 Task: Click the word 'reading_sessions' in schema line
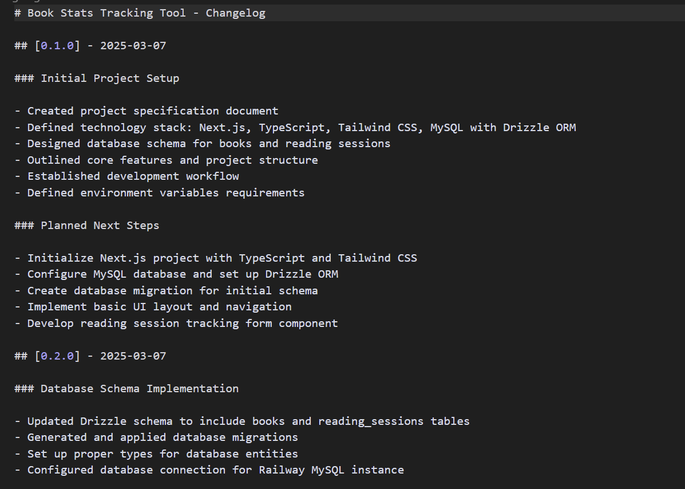(370, 421)
